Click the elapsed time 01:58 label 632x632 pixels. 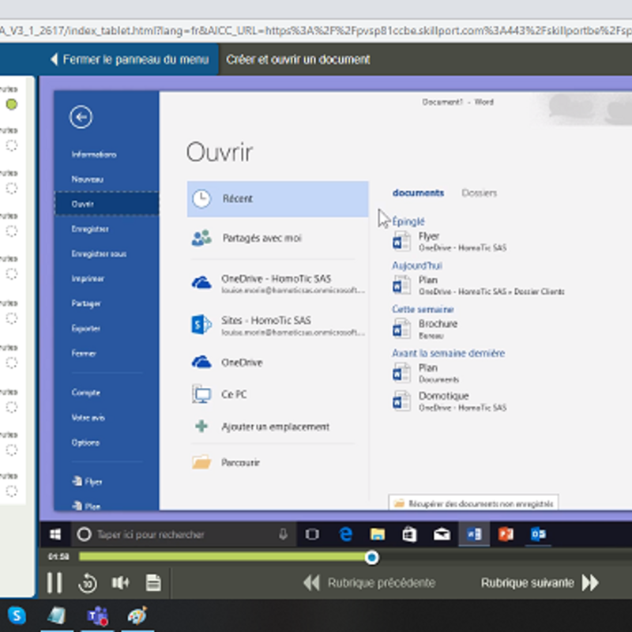tap(58, 557)
